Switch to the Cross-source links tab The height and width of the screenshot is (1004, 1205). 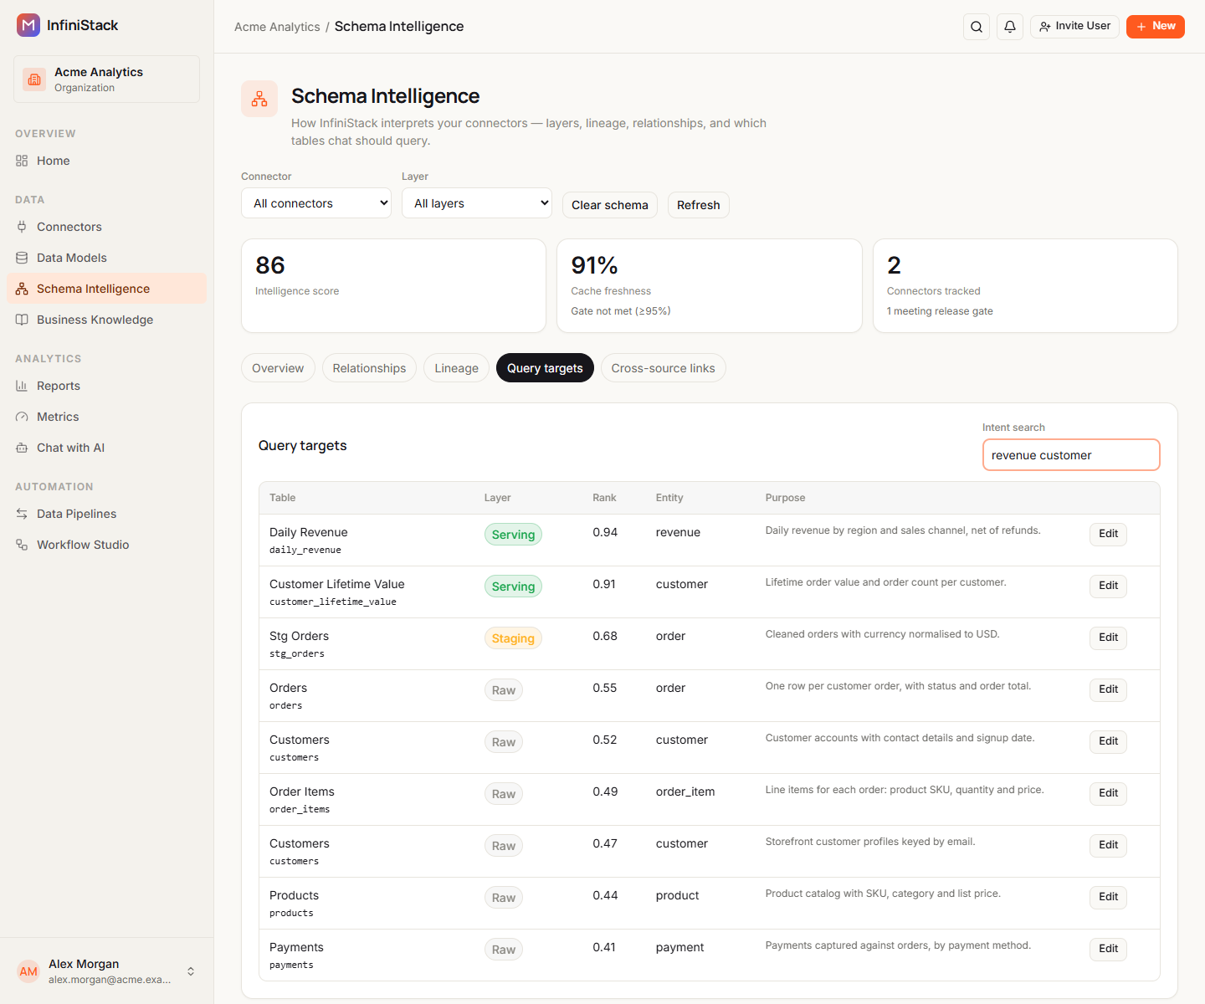tap(663, 368)
